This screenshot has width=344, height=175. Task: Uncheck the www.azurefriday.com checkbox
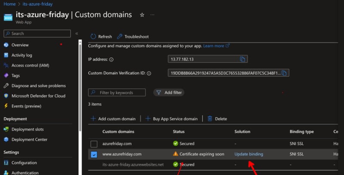pos(94,154)
